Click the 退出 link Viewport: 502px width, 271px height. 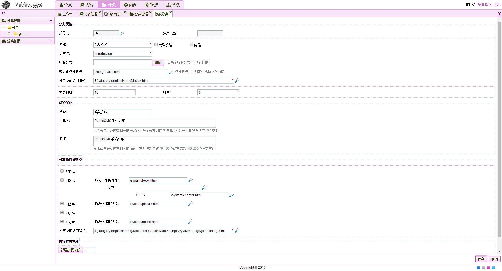point(497,5)
